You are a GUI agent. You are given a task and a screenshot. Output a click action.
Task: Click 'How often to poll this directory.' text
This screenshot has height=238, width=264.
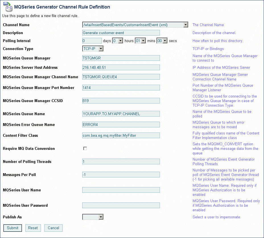coord(218,41)
